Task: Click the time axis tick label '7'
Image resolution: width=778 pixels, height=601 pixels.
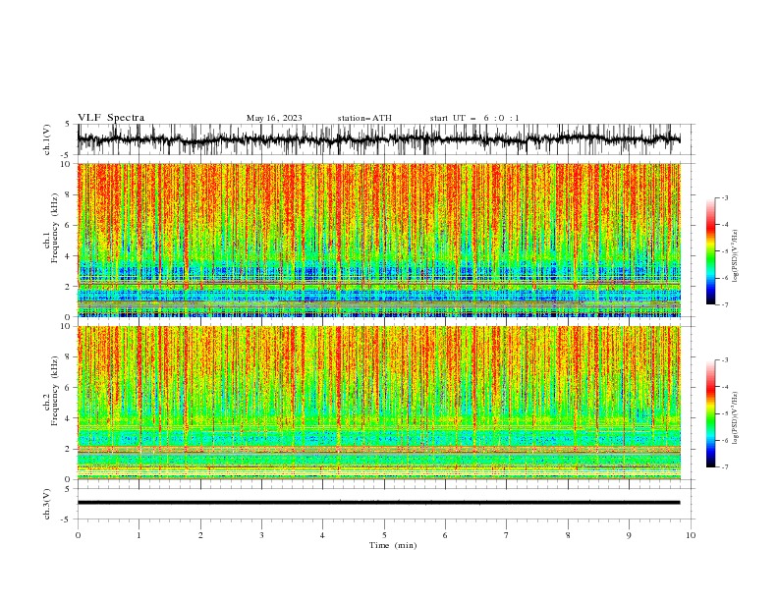Action: (507, 535)
